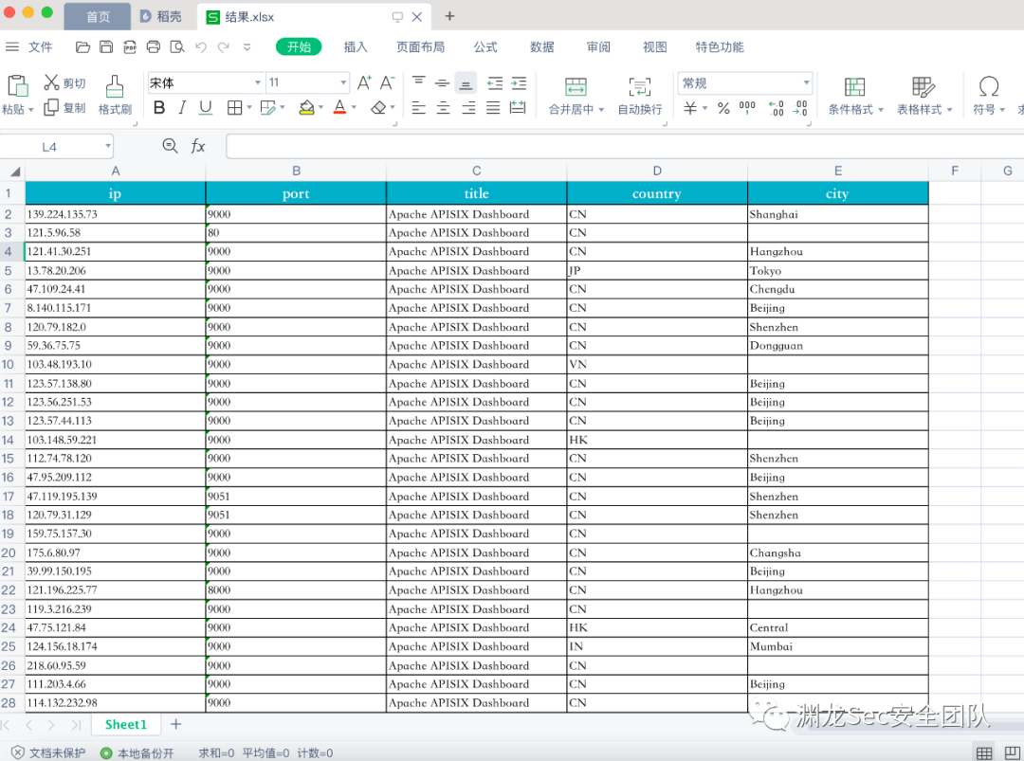Switch to the 数据 ribbon tab

pos(542,47)
